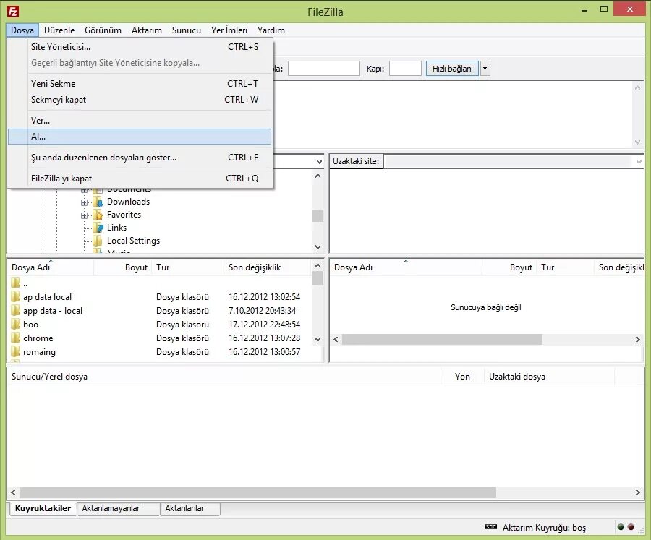Viewport: 651px width, 540px height.
Task: Click the FileZilla logo icon in title bar
Action: 13,12
